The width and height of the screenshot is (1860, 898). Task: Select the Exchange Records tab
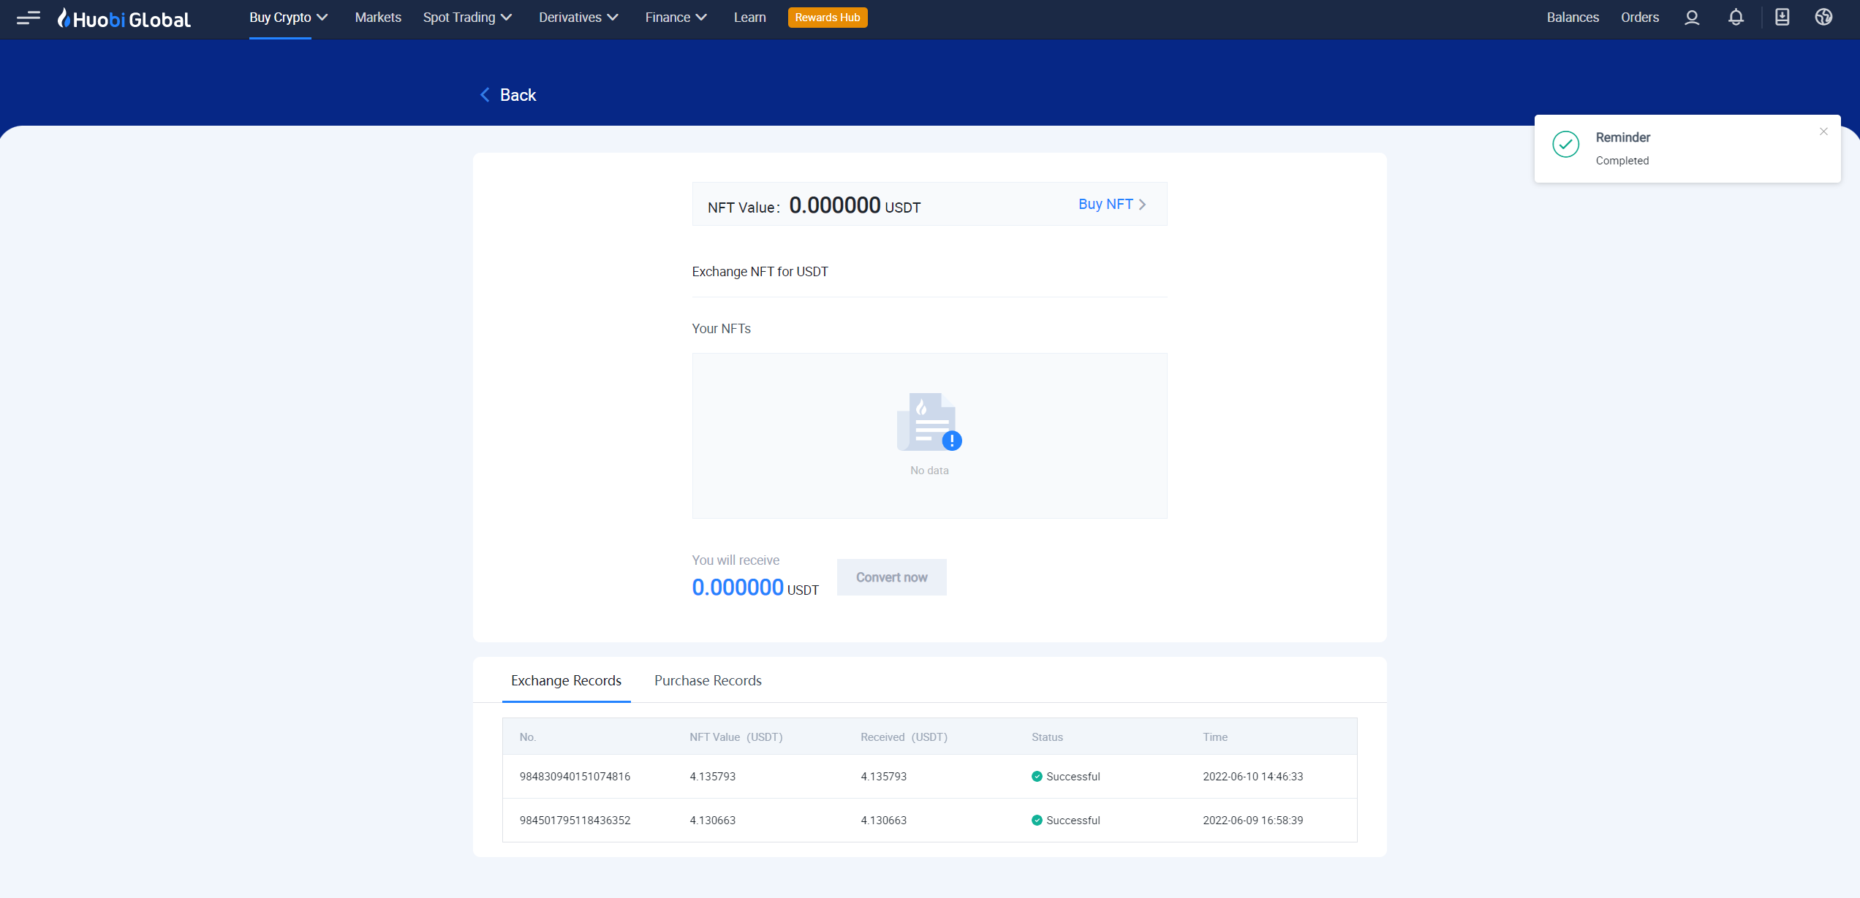[566, 680]
